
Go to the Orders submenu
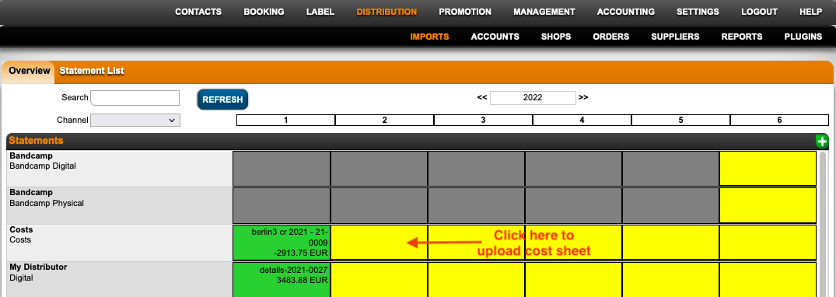[x=611, y=37]
